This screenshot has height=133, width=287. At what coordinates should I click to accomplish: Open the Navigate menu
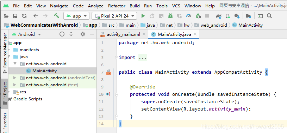(59, 6)
